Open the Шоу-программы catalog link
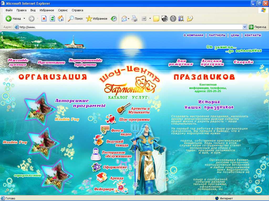The width and height of the screenshot is (269, 201). (134, 120)
